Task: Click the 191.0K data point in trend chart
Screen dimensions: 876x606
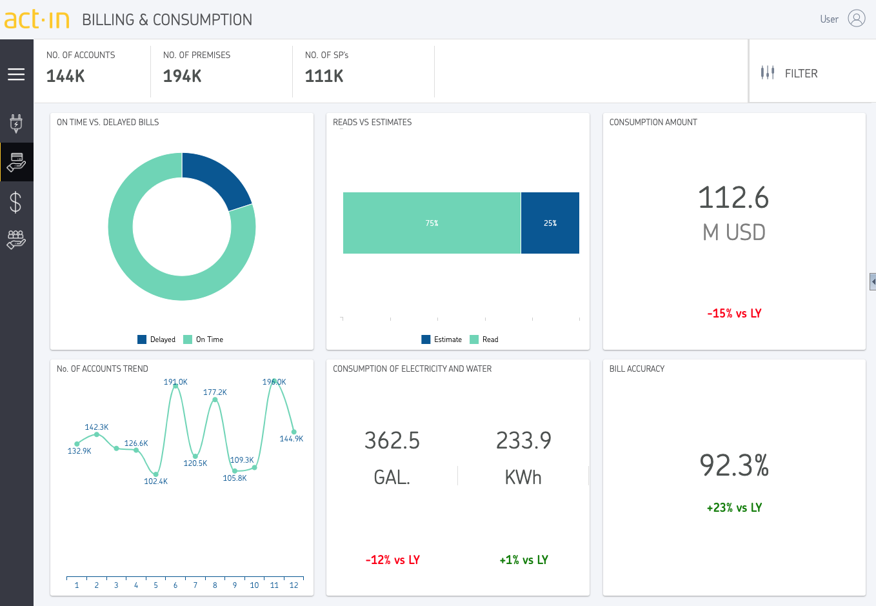Action: [175, 386]
